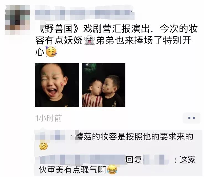Tap the words 这家 ending the reply line
The image size is (204, 177).
(x=187, y=160)
